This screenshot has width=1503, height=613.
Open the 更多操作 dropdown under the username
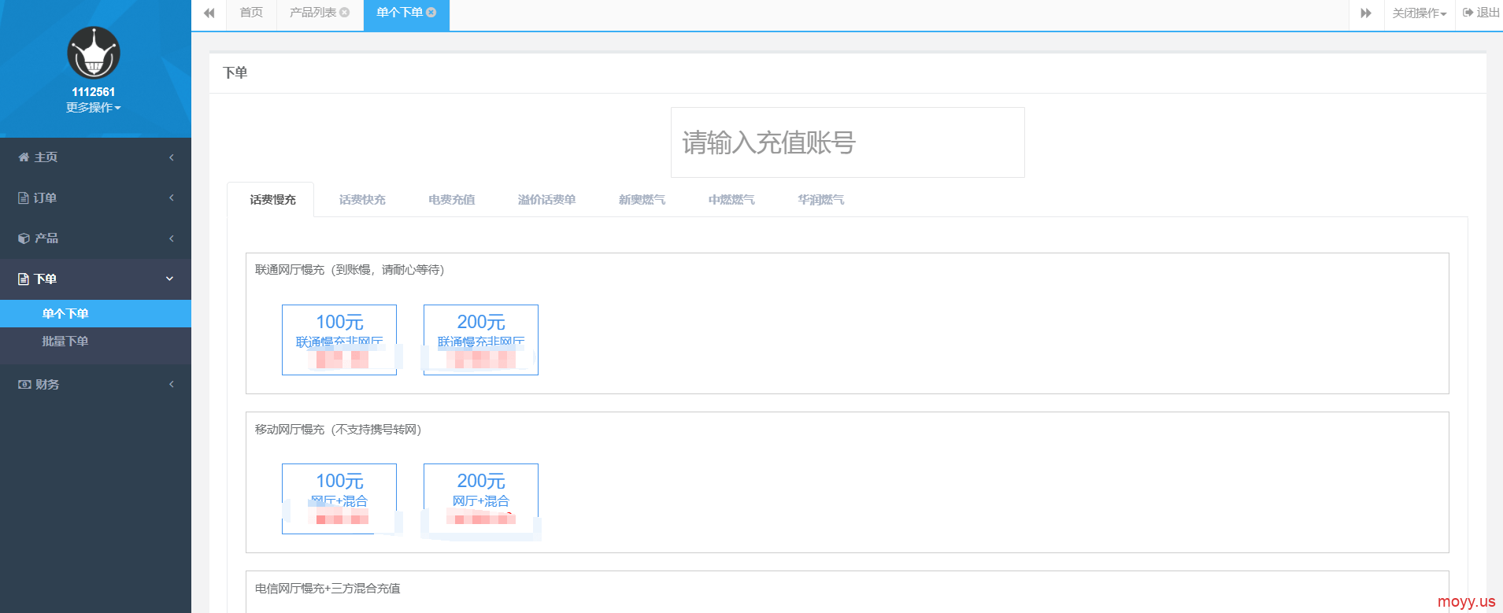94,108
